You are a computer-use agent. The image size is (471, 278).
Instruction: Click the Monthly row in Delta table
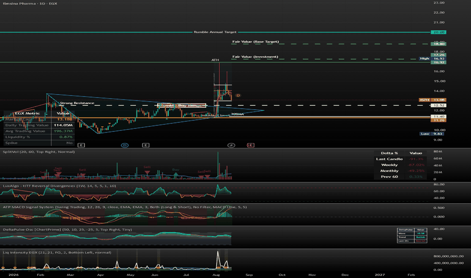point(400,171)
